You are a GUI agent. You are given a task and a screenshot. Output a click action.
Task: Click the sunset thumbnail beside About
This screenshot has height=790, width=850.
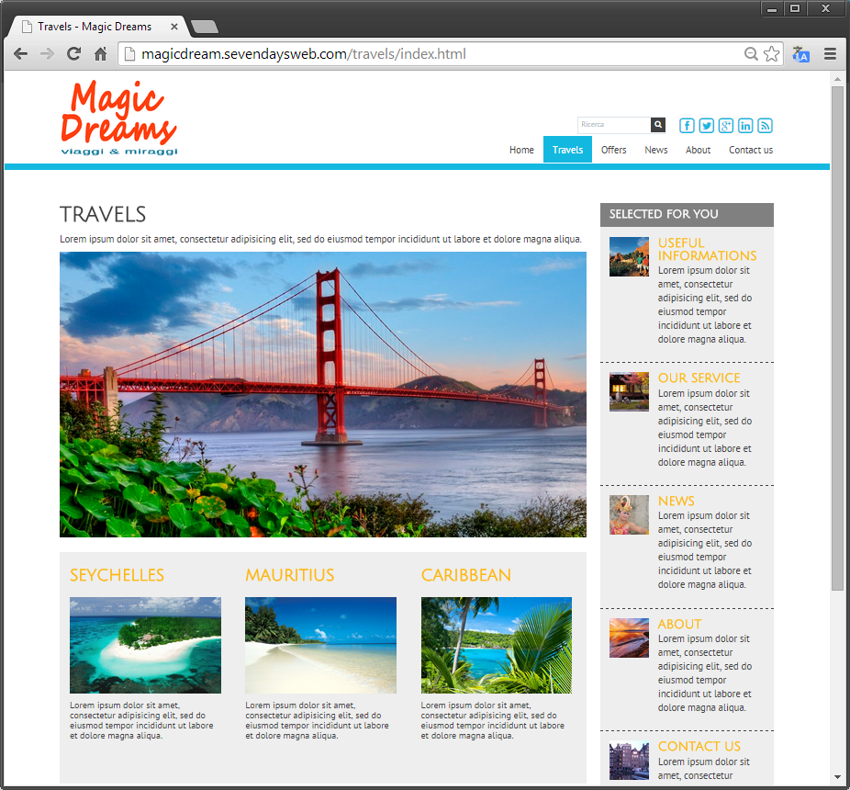(629, 638)
